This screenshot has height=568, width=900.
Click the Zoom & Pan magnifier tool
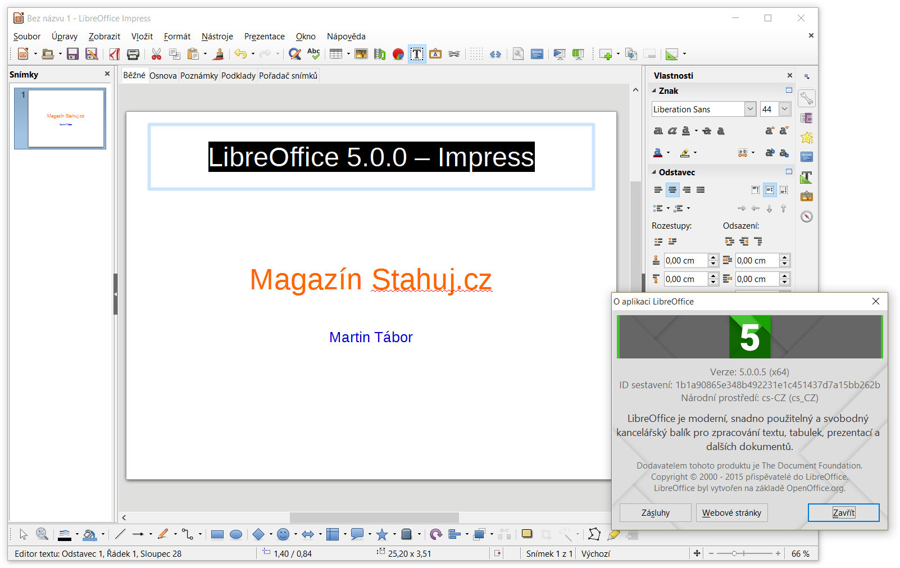42,534
